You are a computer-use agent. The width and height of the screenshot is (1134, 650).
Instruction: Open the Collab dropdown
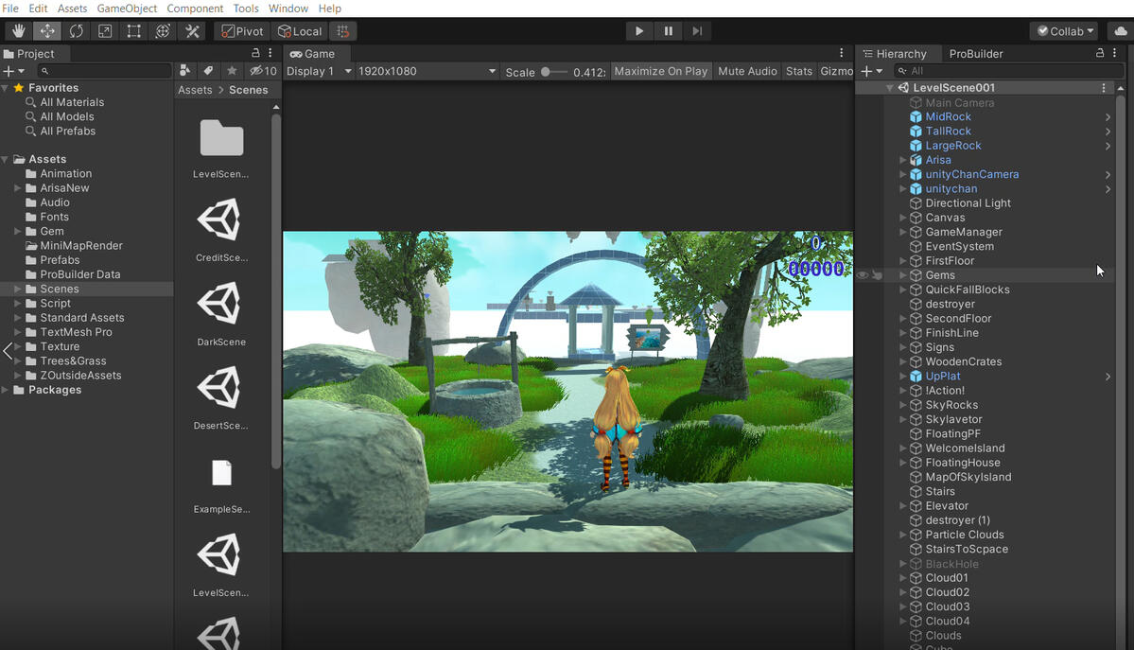1065,31
